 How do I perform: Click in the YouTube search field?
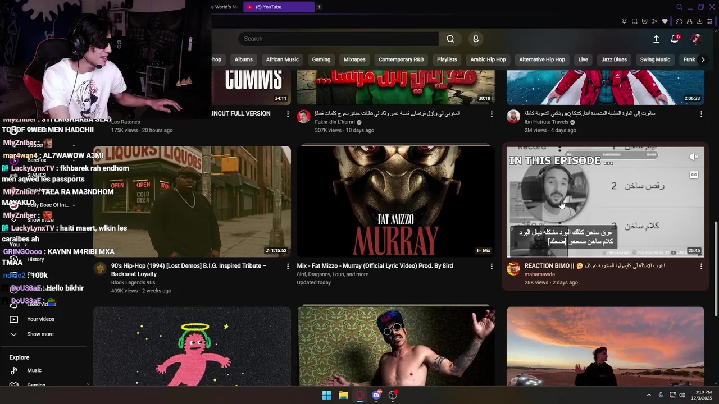pos(338,39)
